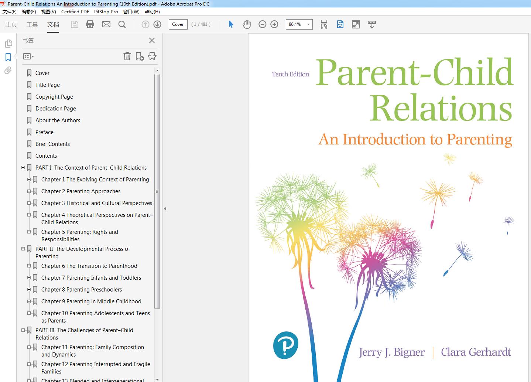Click the page number input field
The width and height of the screenshot is (531, 382).
[178, 24]
